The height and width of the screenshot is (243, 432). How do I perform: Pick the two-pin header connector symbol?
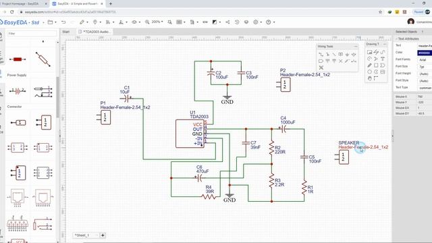click(x=43, y=122)
